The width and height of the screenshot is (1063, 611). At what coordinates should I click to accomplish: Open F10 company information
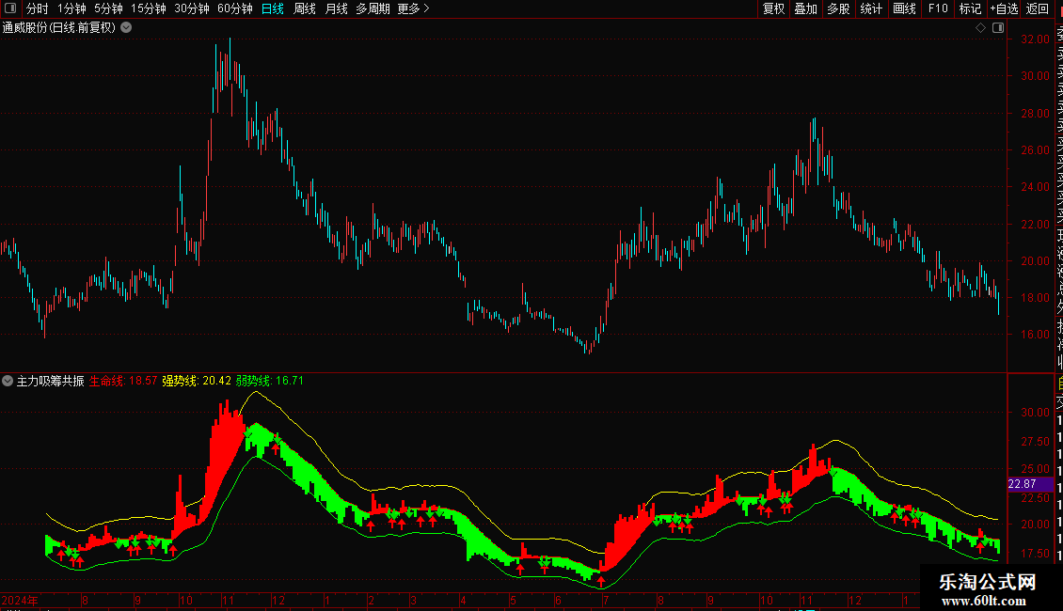coord(938,8)
